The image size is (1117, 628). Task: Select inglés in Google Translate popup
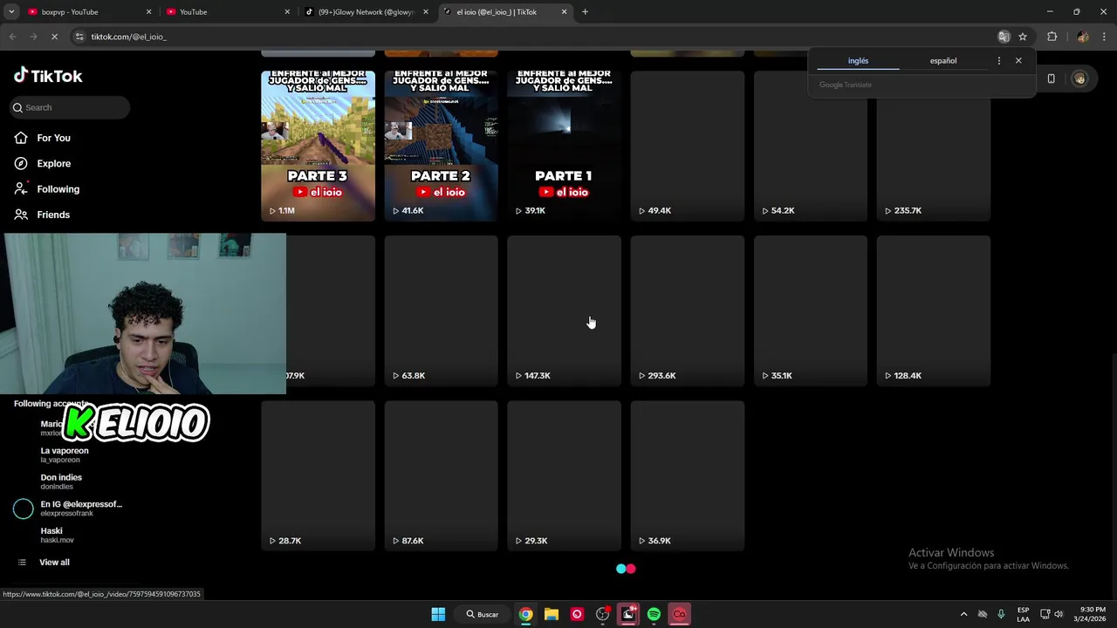click(858, 61)
